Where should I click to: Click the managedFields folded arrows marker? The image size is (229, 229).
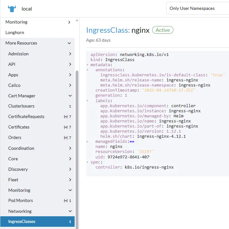[x=132, y=142]
